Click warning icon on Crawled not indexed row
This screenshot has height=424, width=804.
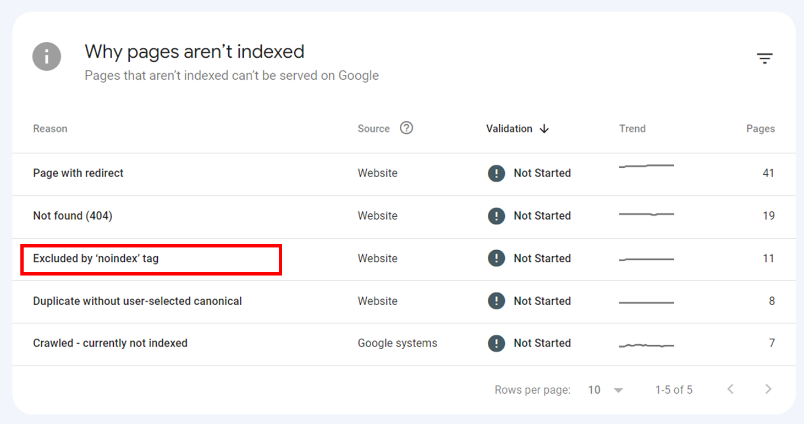496,343
